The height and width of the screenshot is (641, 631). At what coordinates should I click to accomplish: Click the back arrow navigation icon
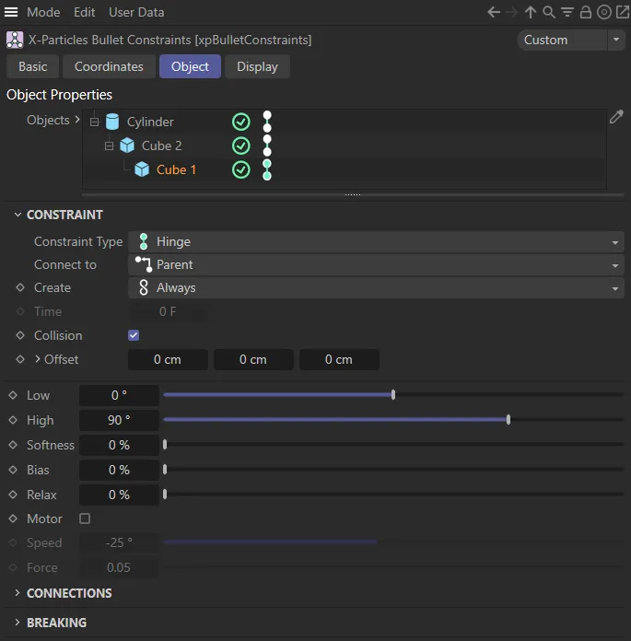click(494, 12)
